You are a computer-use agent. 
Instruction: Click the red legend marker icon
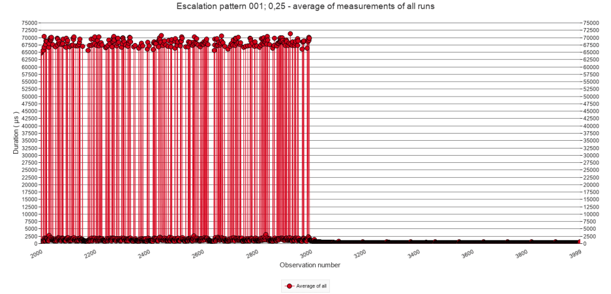tap(289, 286)
